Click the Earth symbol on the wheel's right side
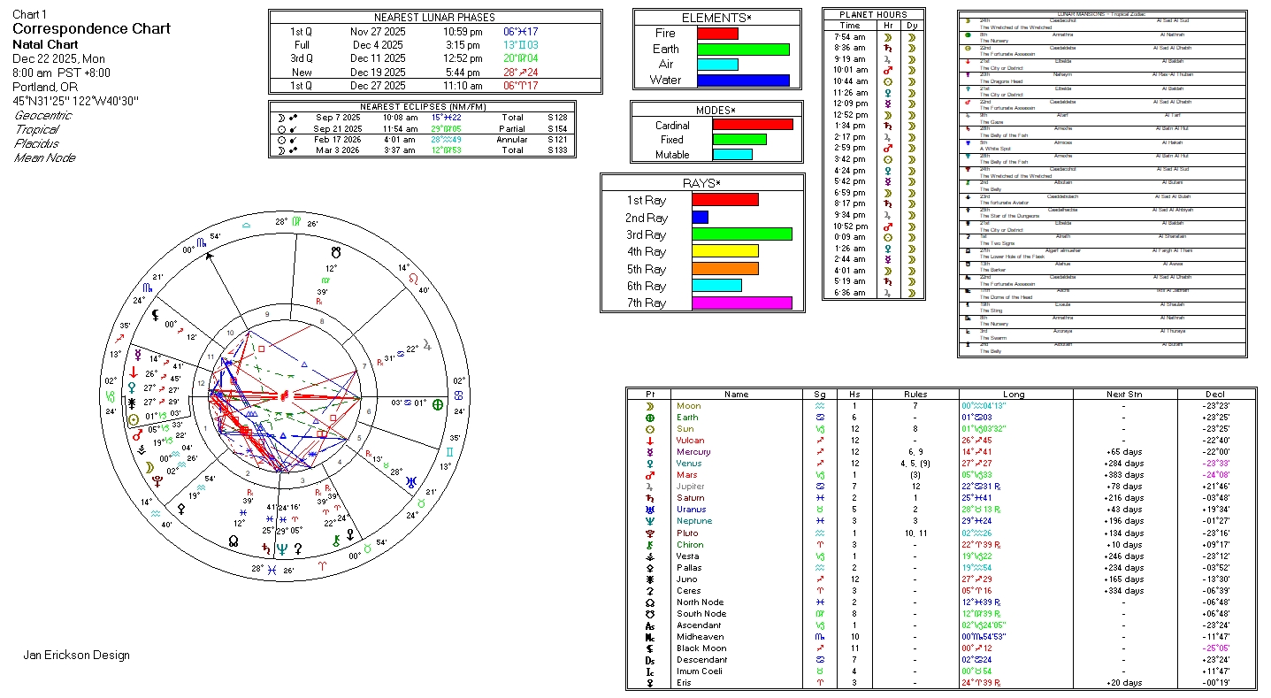Screen dimensions: 1271x698 click(x=437, y=404)
